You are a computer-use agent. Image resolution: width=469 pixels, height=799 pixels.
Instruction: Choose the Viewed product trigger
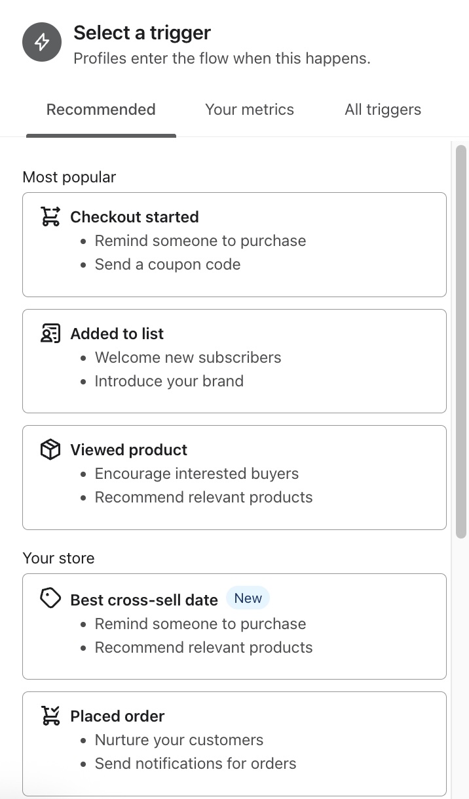pos(234,476)
